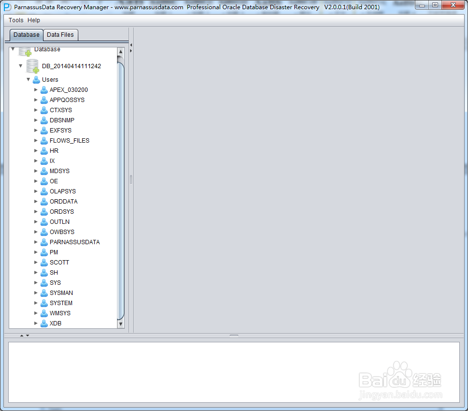This screenshot has width=468, height=411.
Task: Click the DB_20140414111242 database icon
Action: pyautogui.click(x=32, y=66)
